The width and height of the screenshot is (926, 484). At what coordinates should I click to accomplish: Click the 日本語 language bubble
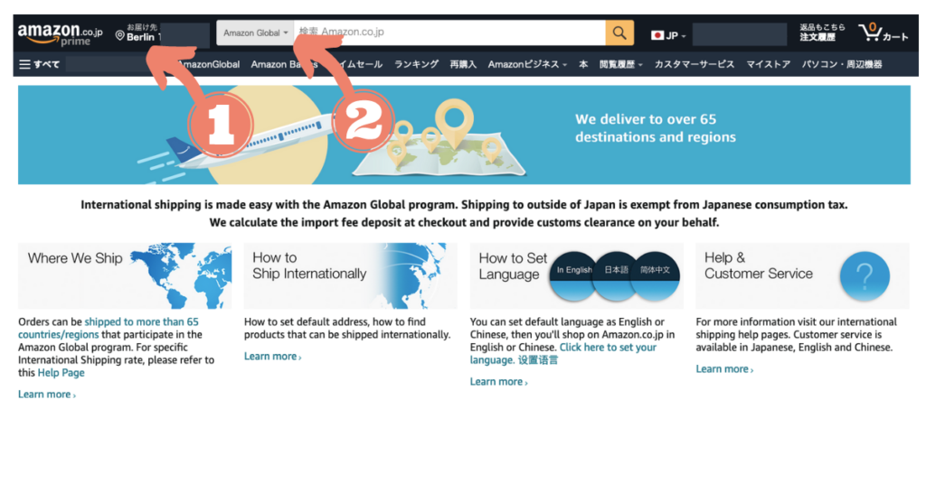[616, 275]
